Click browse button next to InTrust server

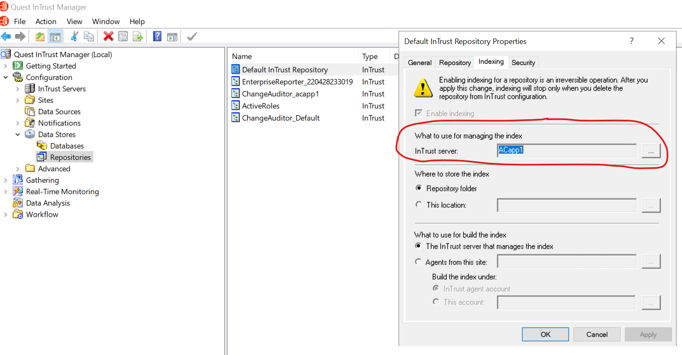(x=651, y=151)
